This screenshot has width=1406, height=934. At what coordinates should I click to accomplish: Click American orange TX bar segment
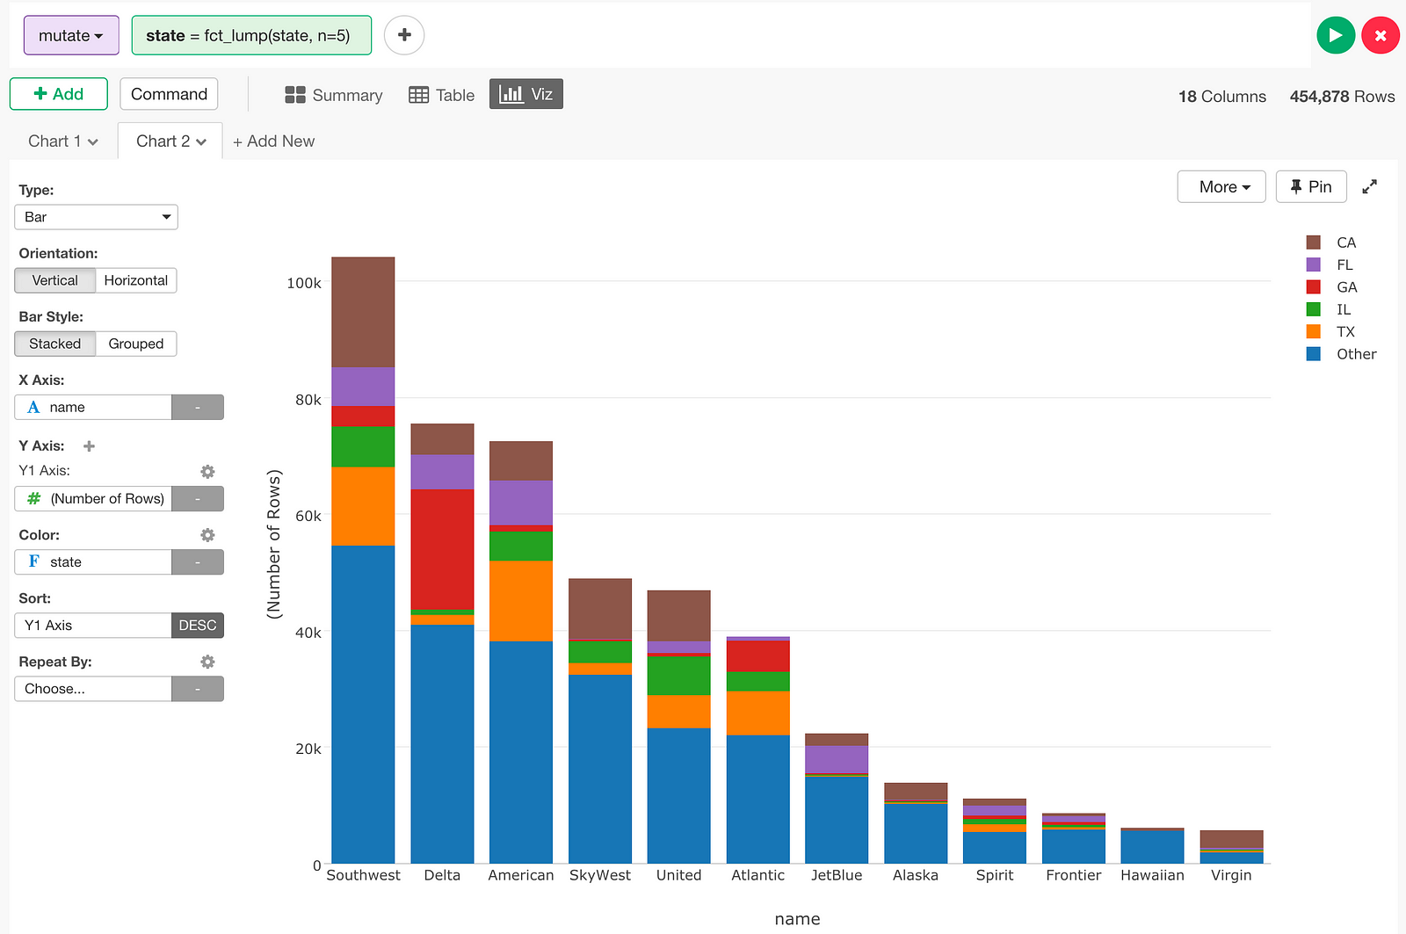521,601
